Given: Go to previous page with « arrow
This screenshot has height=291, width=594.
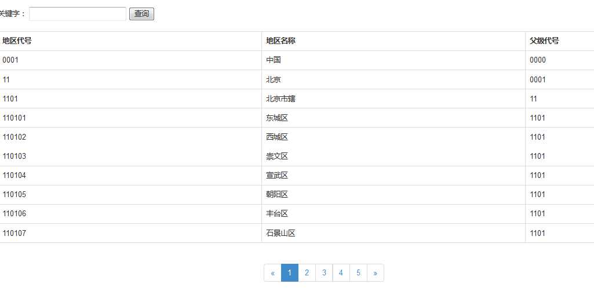Looking at the screenshot, I should (x=272, y=273).
